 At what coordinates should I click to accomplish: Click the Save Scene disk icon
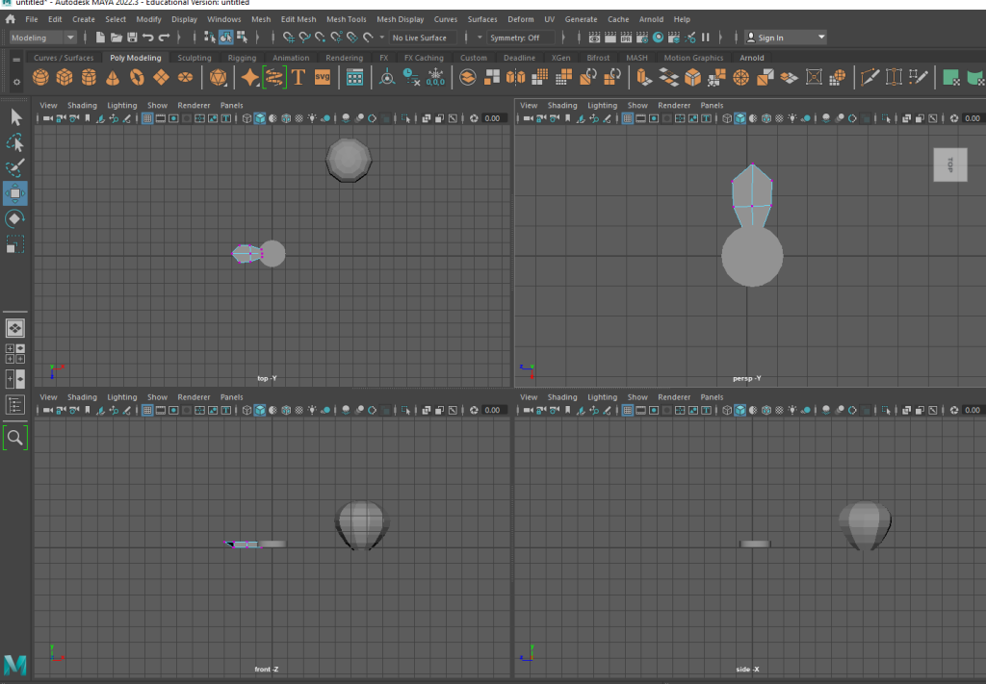click(x=132, y=38)
